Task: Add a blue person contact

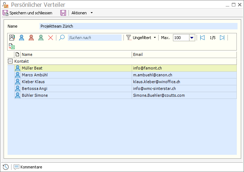Action: coord(22,38)
